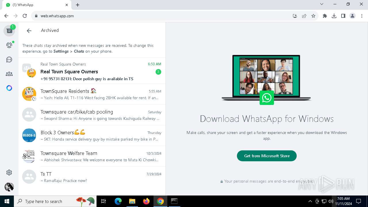368x207 pixels.
Task: Open File Explorer from taskbar
Action: [x=132, y=201]
